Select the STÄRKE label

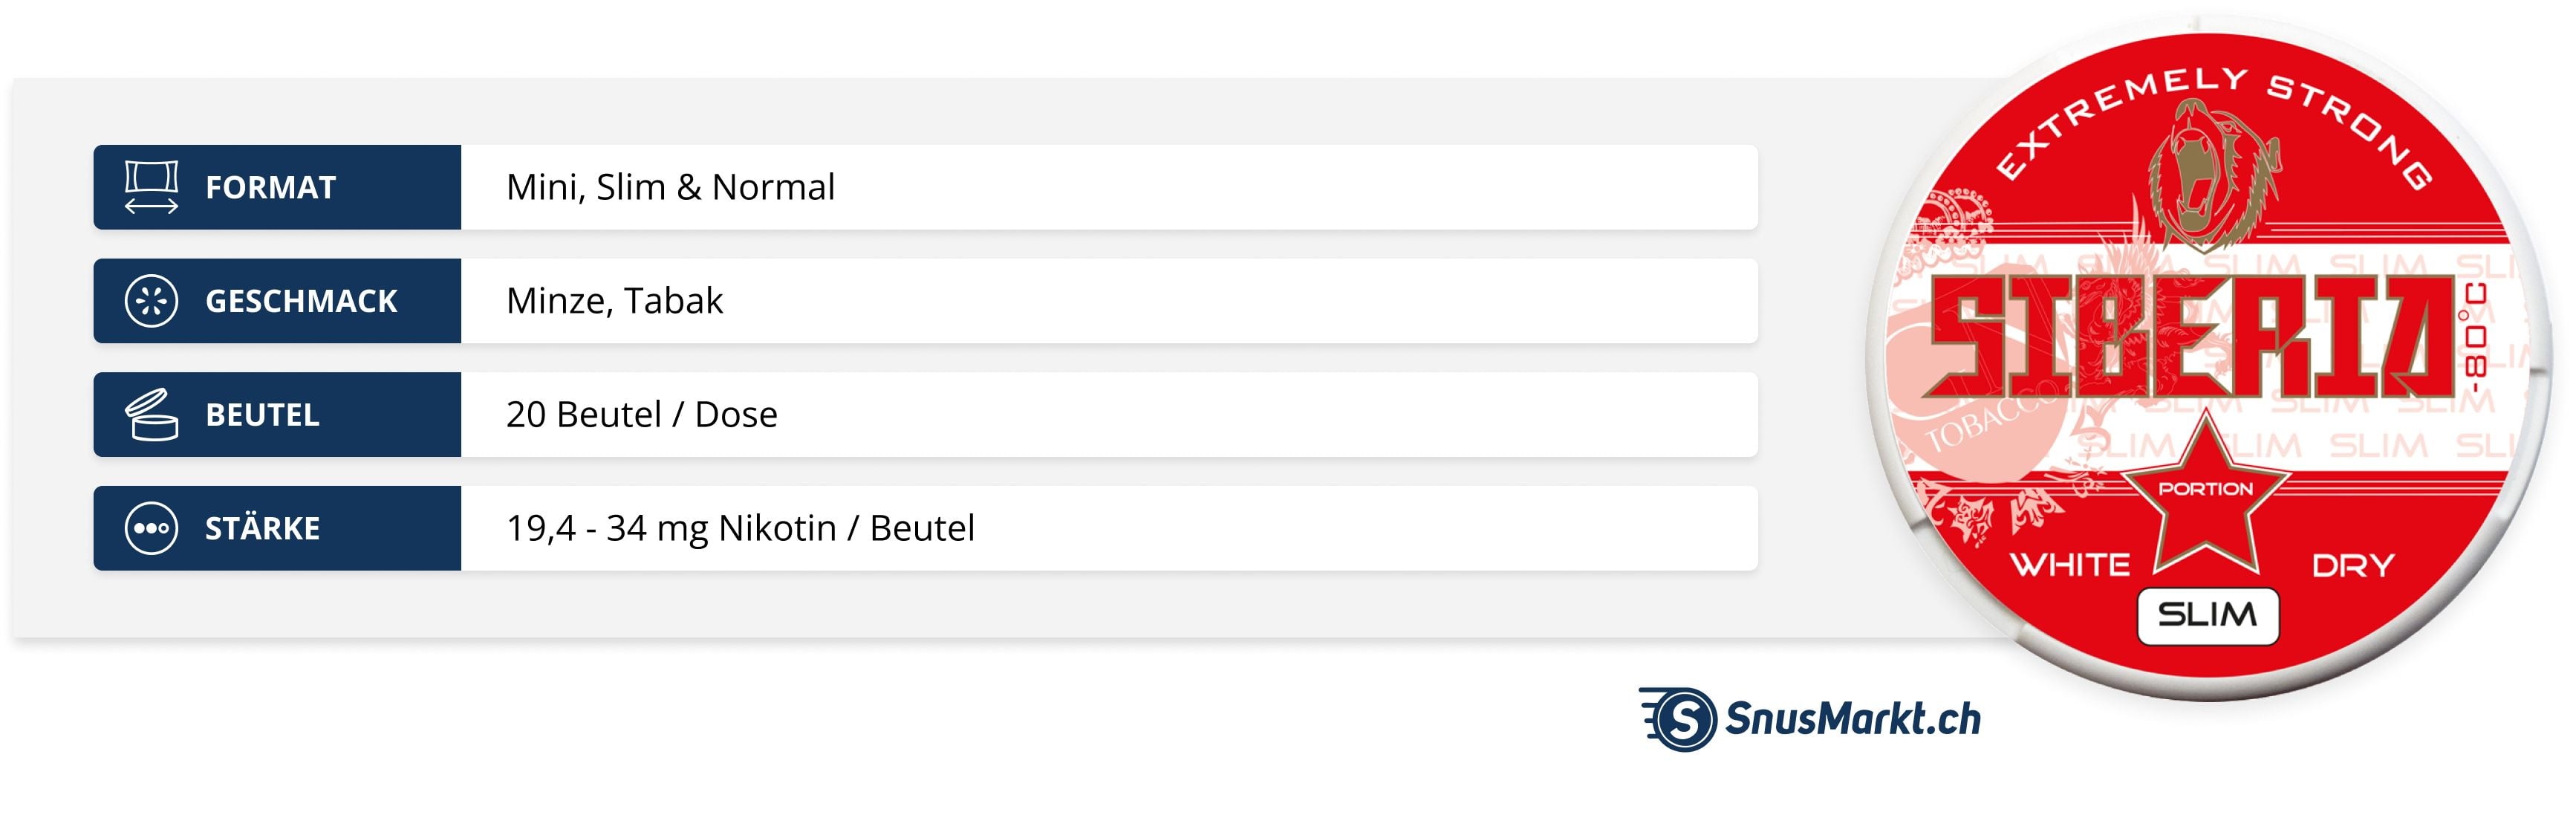pyautogui.click(x=262, y=528)
